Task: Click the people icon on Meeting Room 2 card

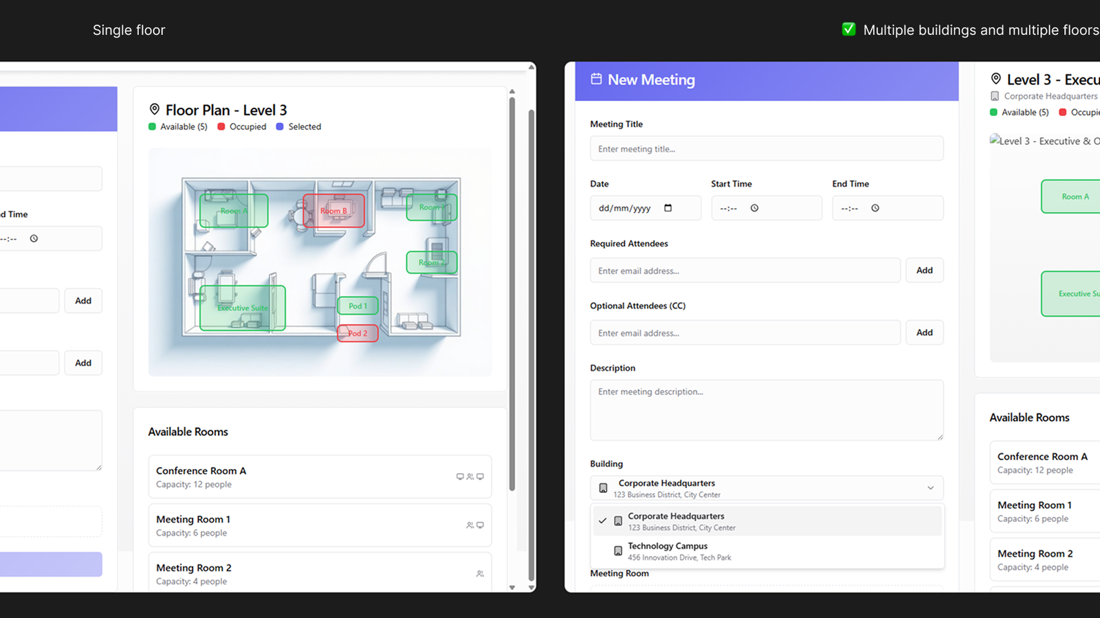Action: point(480,573)
